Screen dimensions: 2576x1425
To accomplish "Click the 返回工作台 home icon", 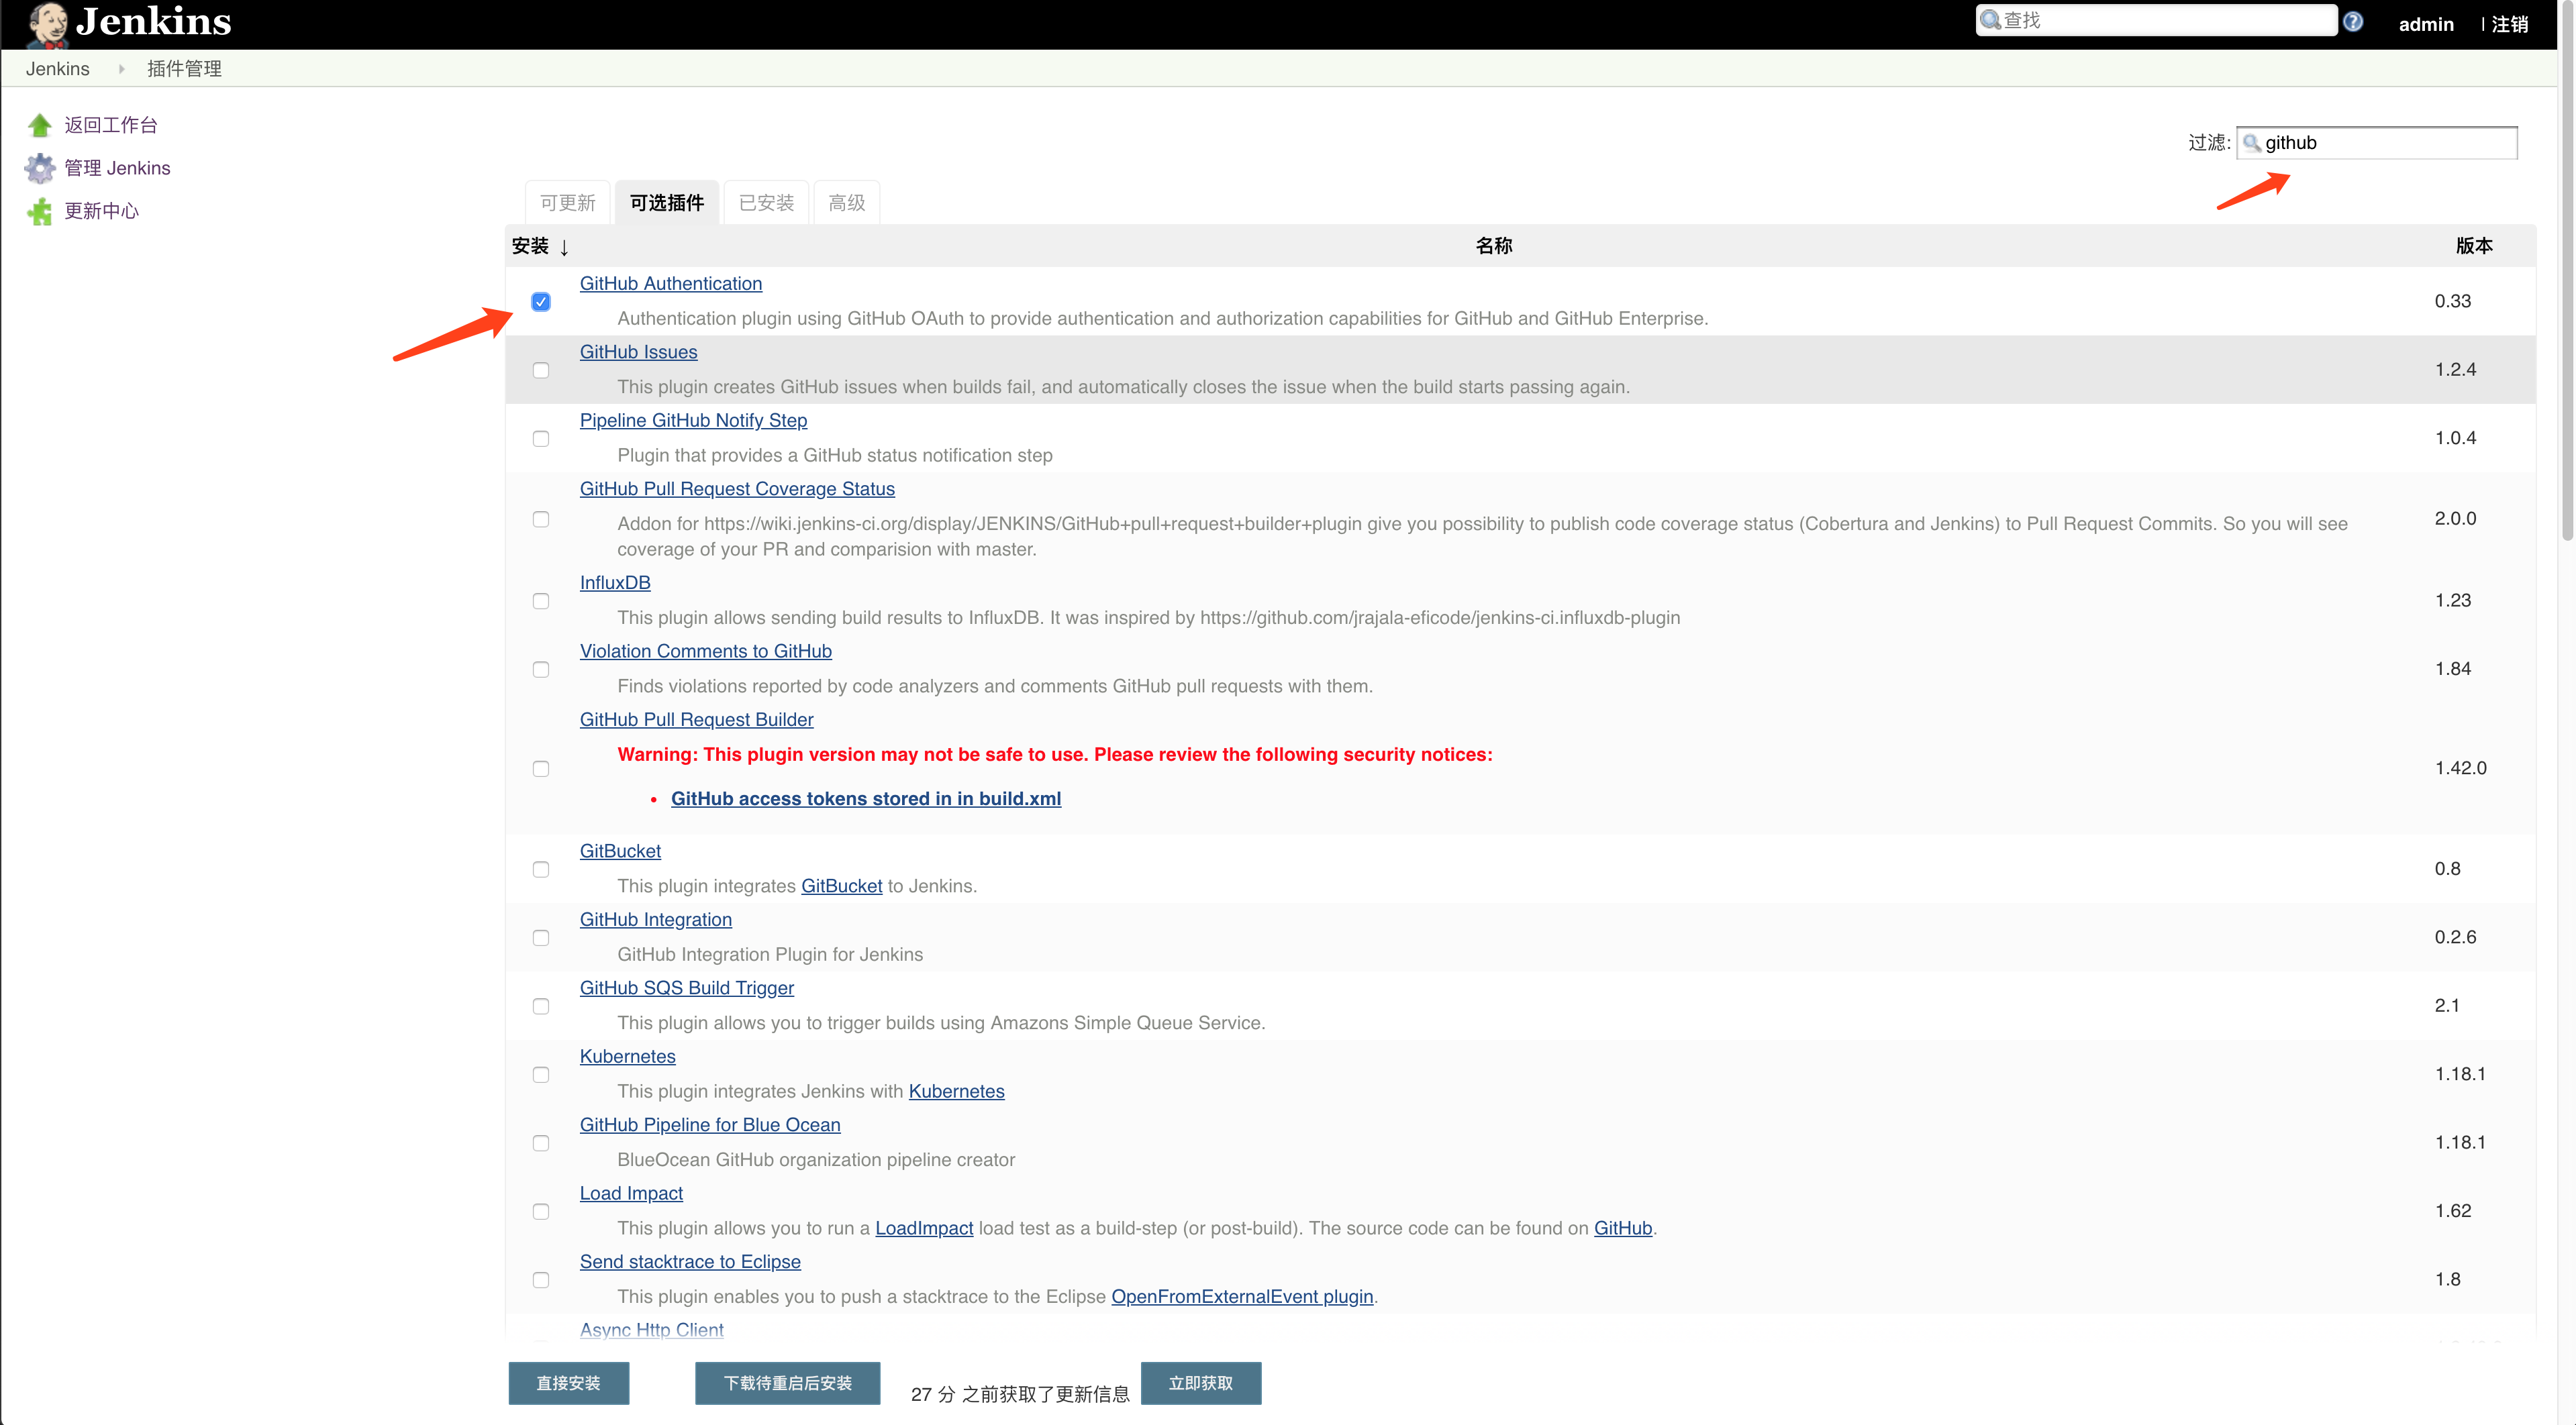I will (x=39, y=125).
